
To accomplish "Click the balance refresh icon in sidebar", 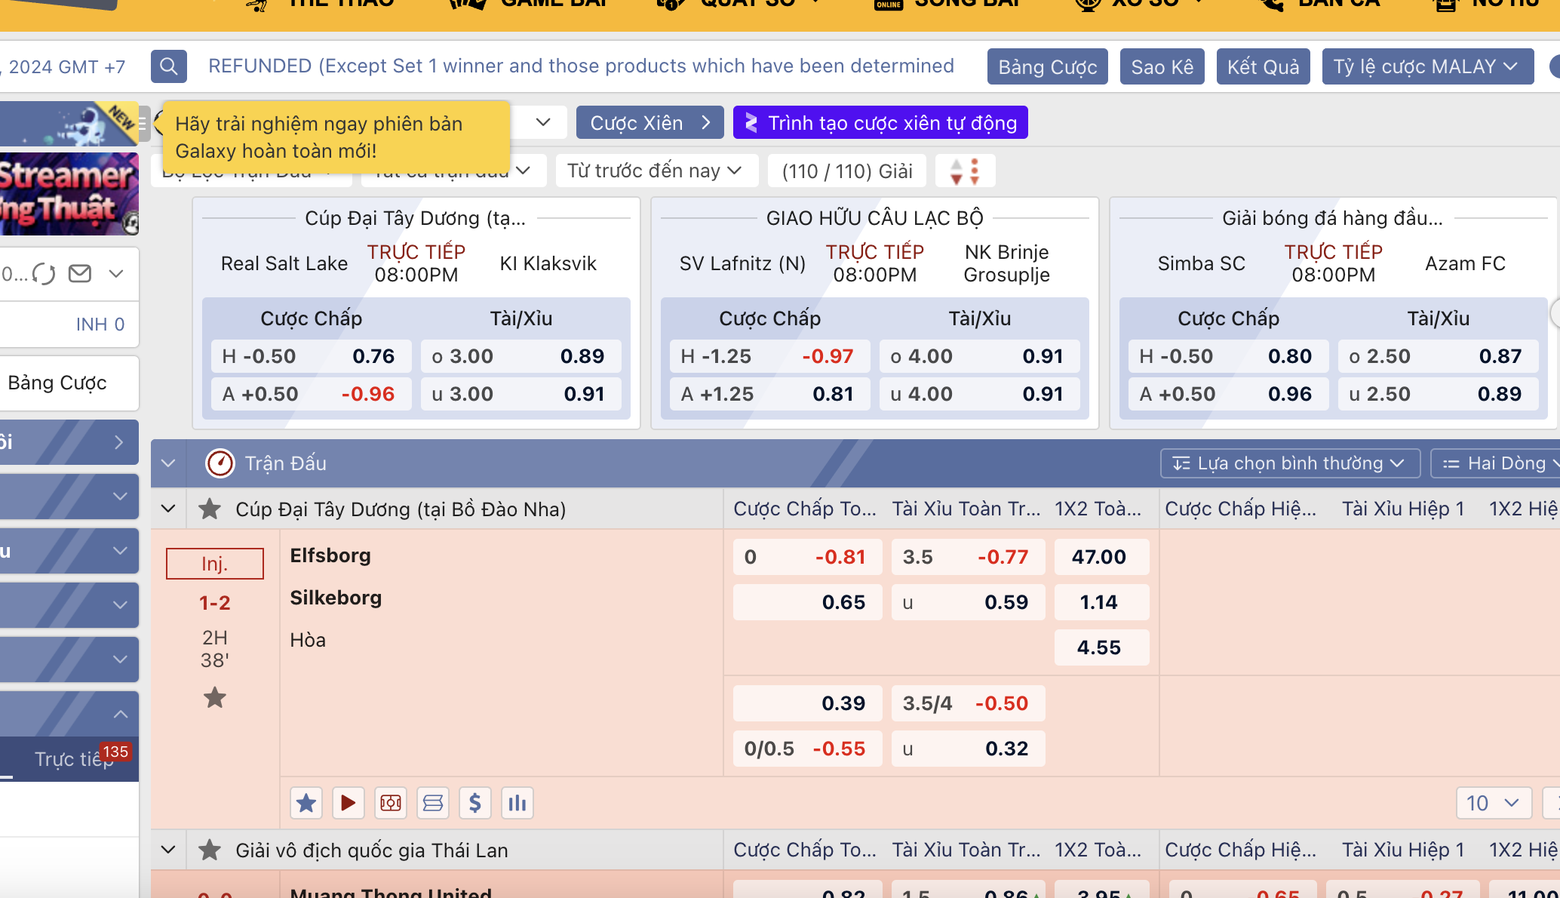I will [x=44, y=273].
